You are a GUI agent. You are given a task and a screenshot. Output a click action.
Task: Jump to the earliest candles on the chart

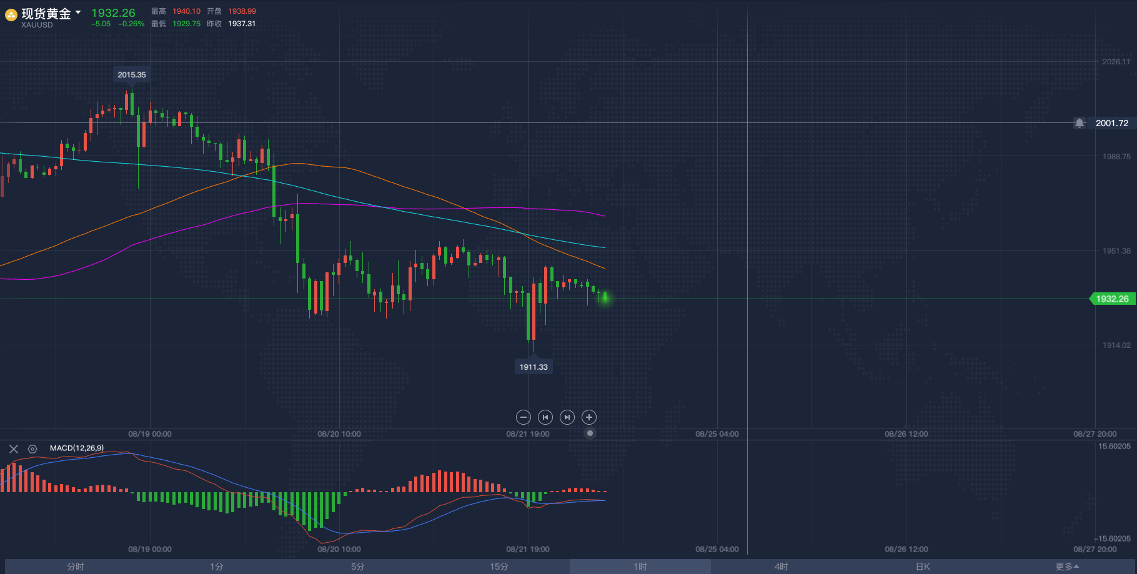[x=545, y=417]
